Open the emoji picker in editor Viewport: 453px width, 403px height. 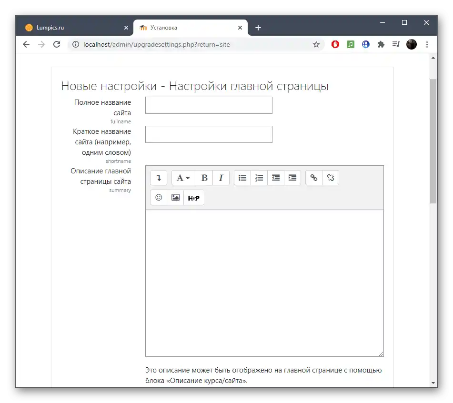click(x=159, y=198)
